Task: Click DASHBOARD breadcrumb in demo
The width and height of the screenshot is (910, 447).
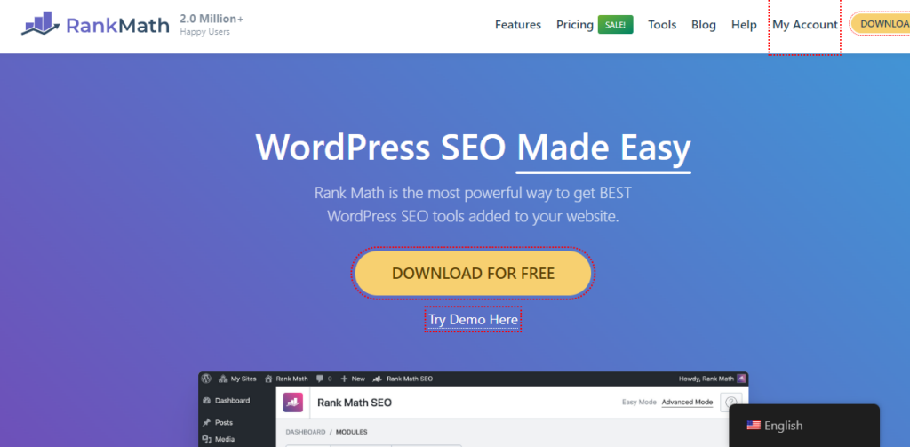Action: pyautogui.click(x=306, y=433)
